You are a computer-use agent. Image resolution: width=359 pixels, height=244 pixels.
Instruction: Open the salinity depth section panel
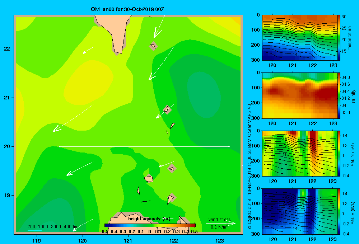coord(299,95)
